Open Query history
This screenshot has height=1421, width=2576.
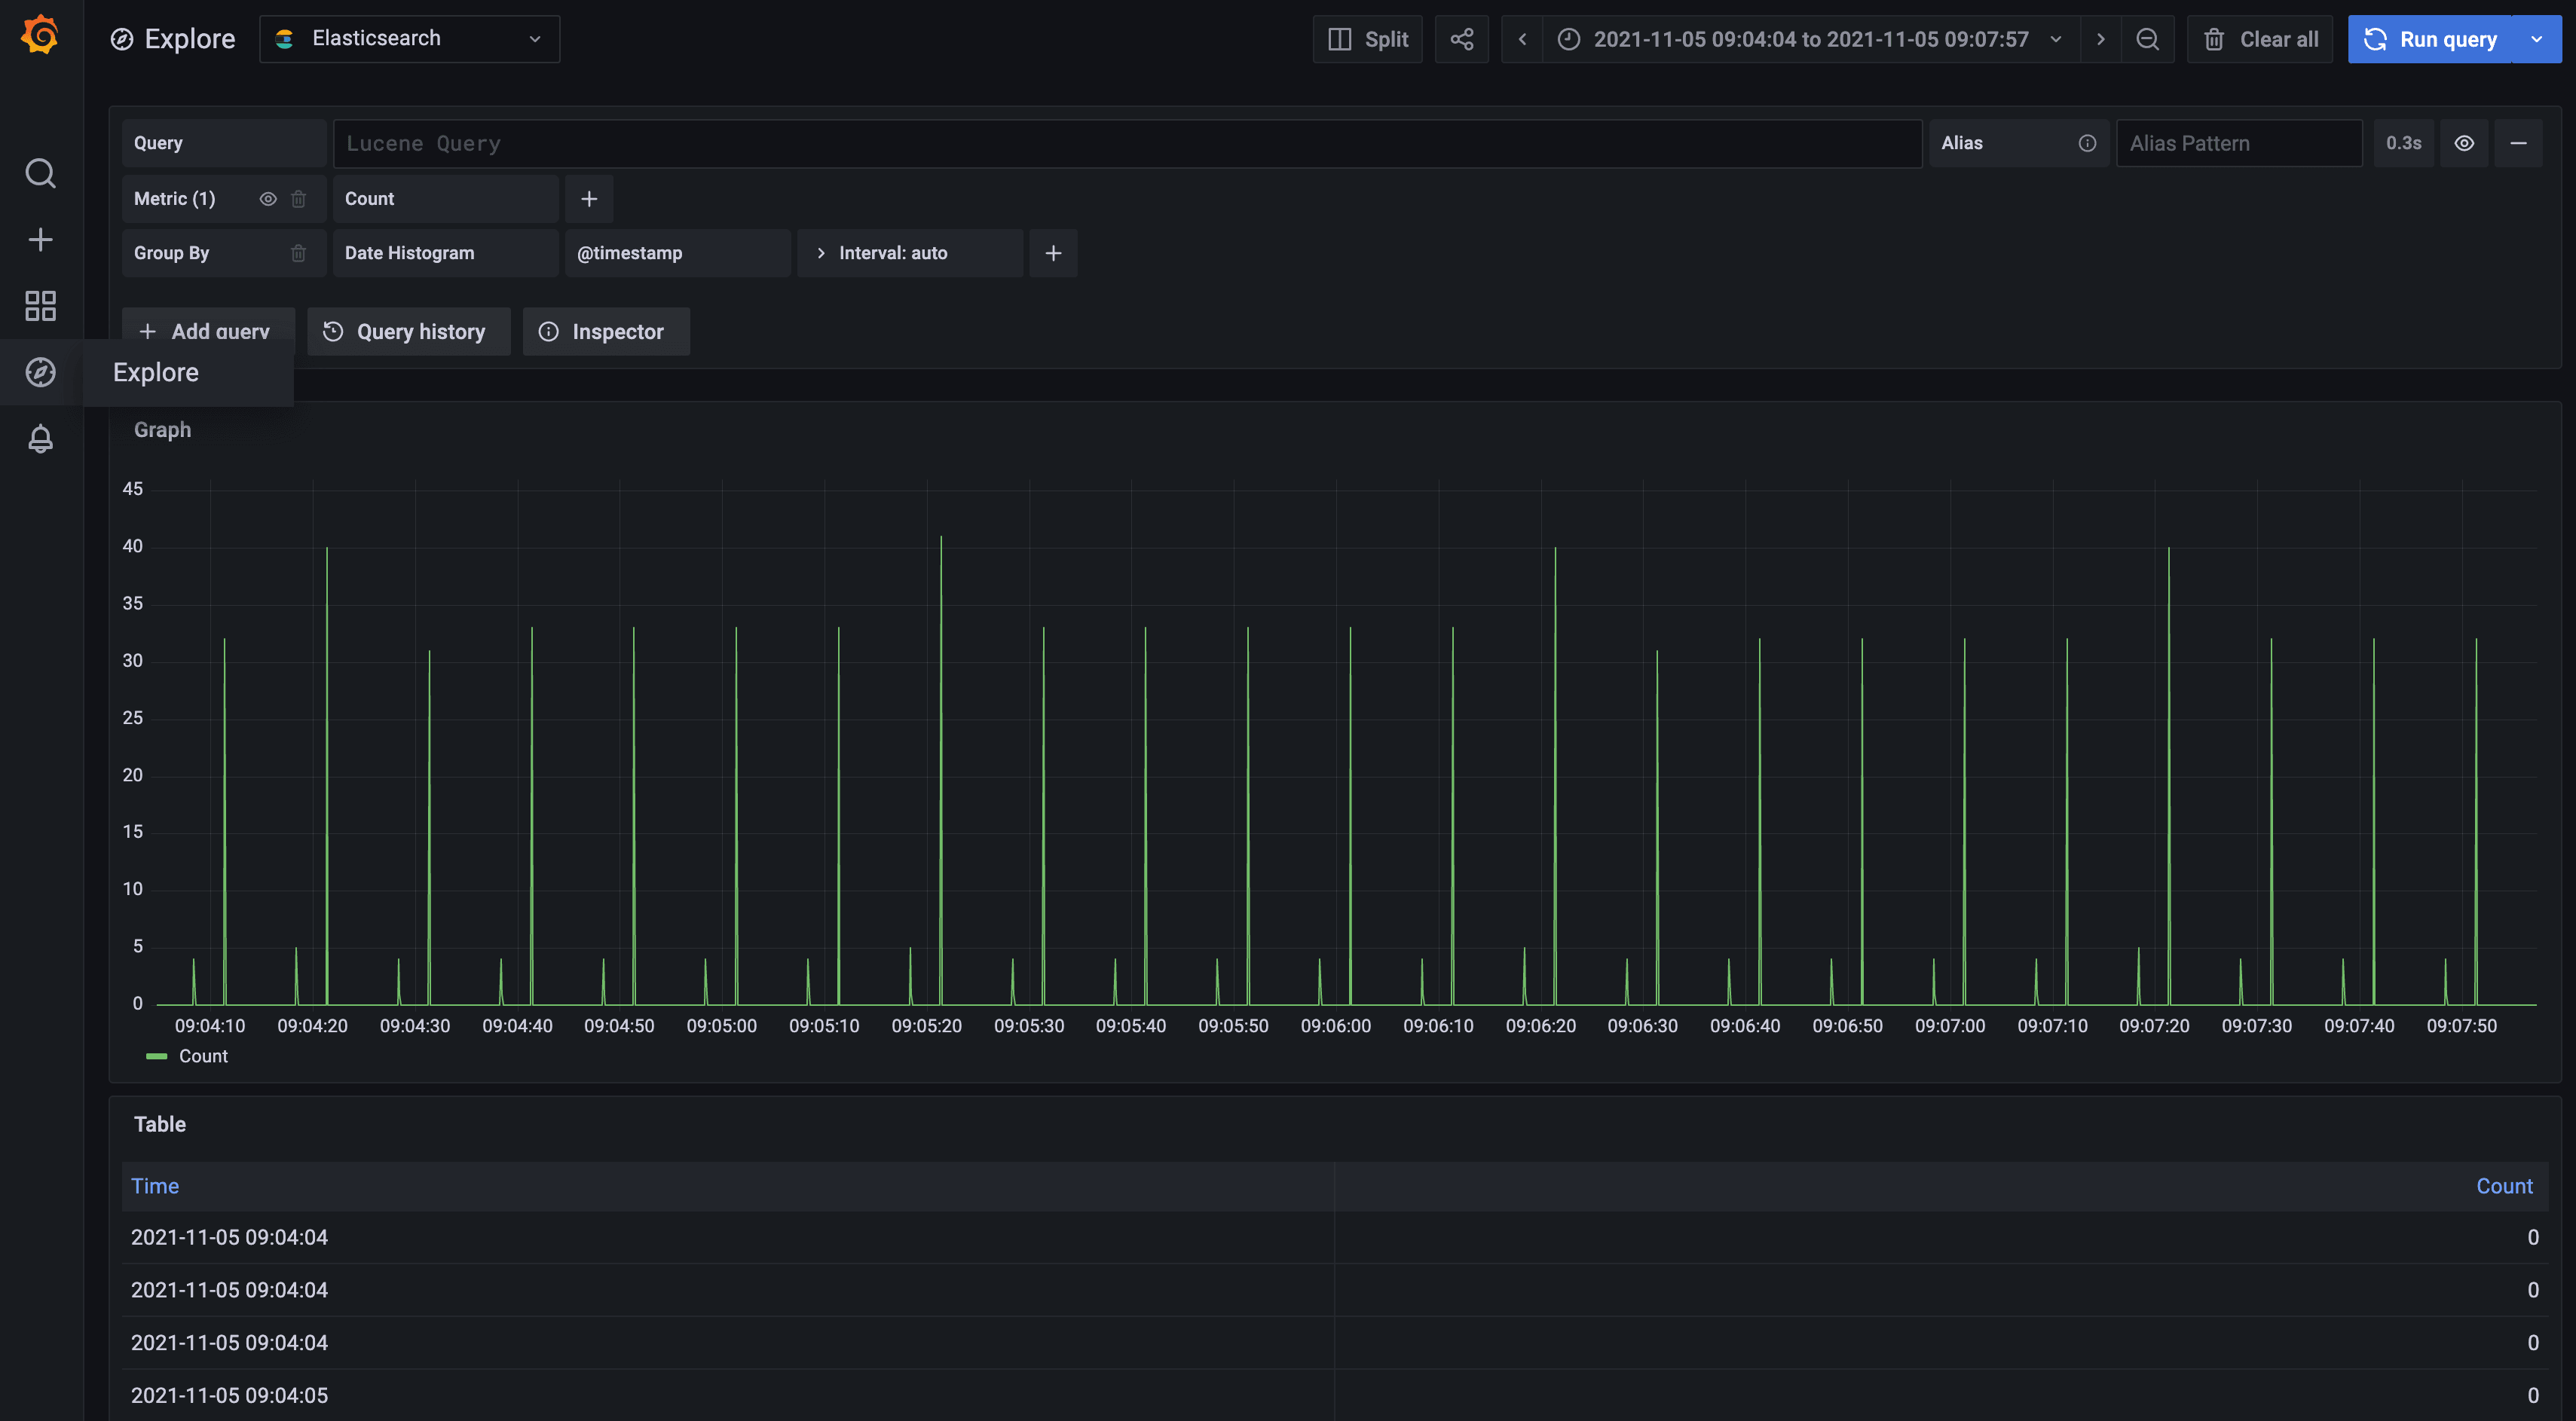pyautogui.click(x=408, y=331)
